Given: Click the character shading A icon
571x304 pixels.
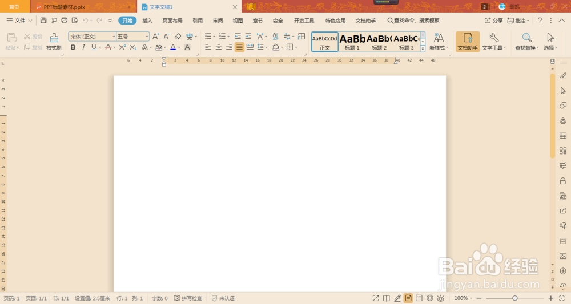Looking at the screenshot, I should [187, 47].
